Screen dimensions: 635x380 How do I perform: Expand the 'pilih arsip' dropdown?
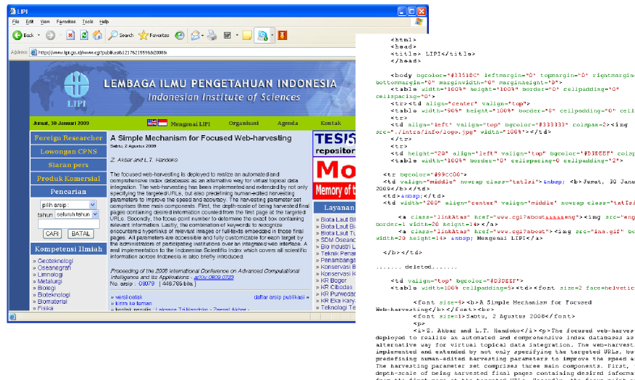click(x=66, y=205)
